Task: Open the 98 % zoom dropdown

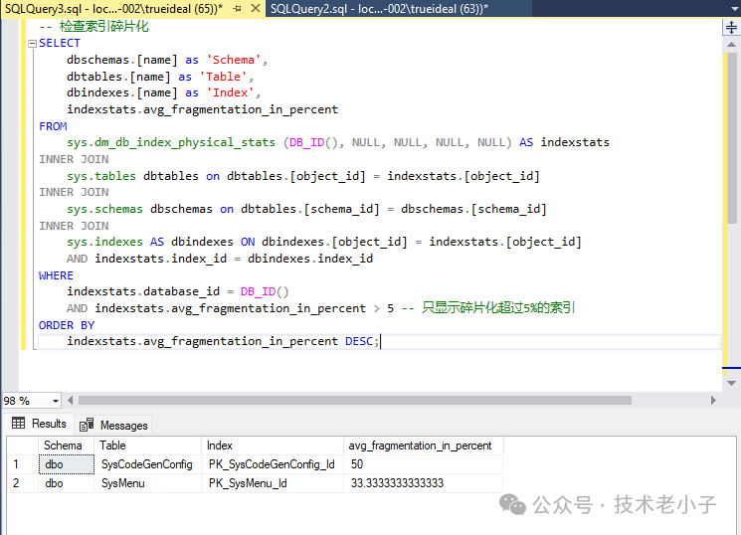Action: coord(56,402)
